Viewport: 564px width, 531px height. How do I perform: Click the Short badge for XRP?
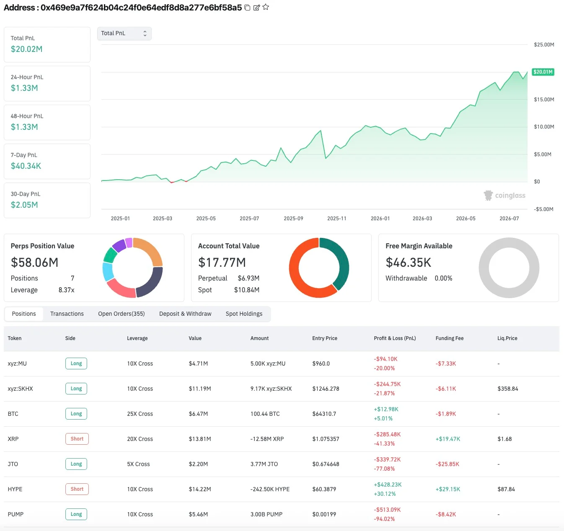coord(77,439)
